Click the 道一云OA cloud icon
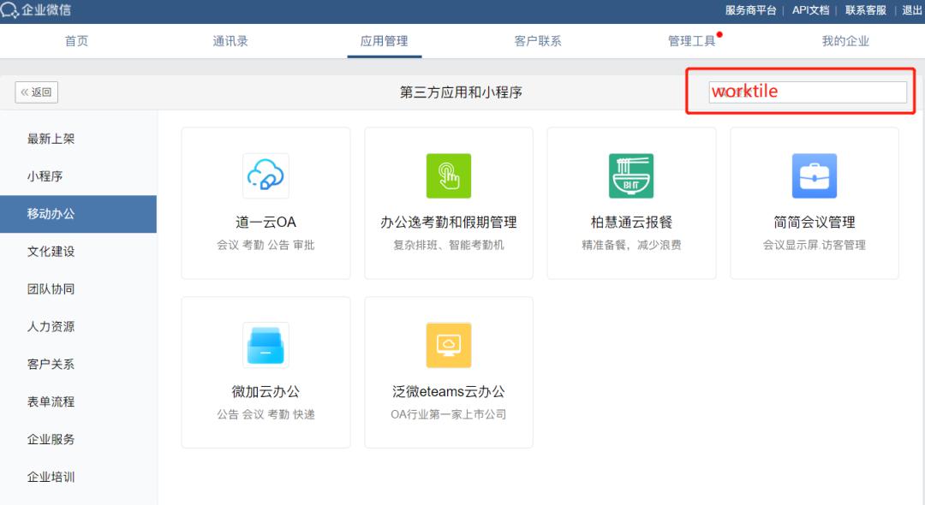This screenshot has width=925, height=505. [266, 175]
